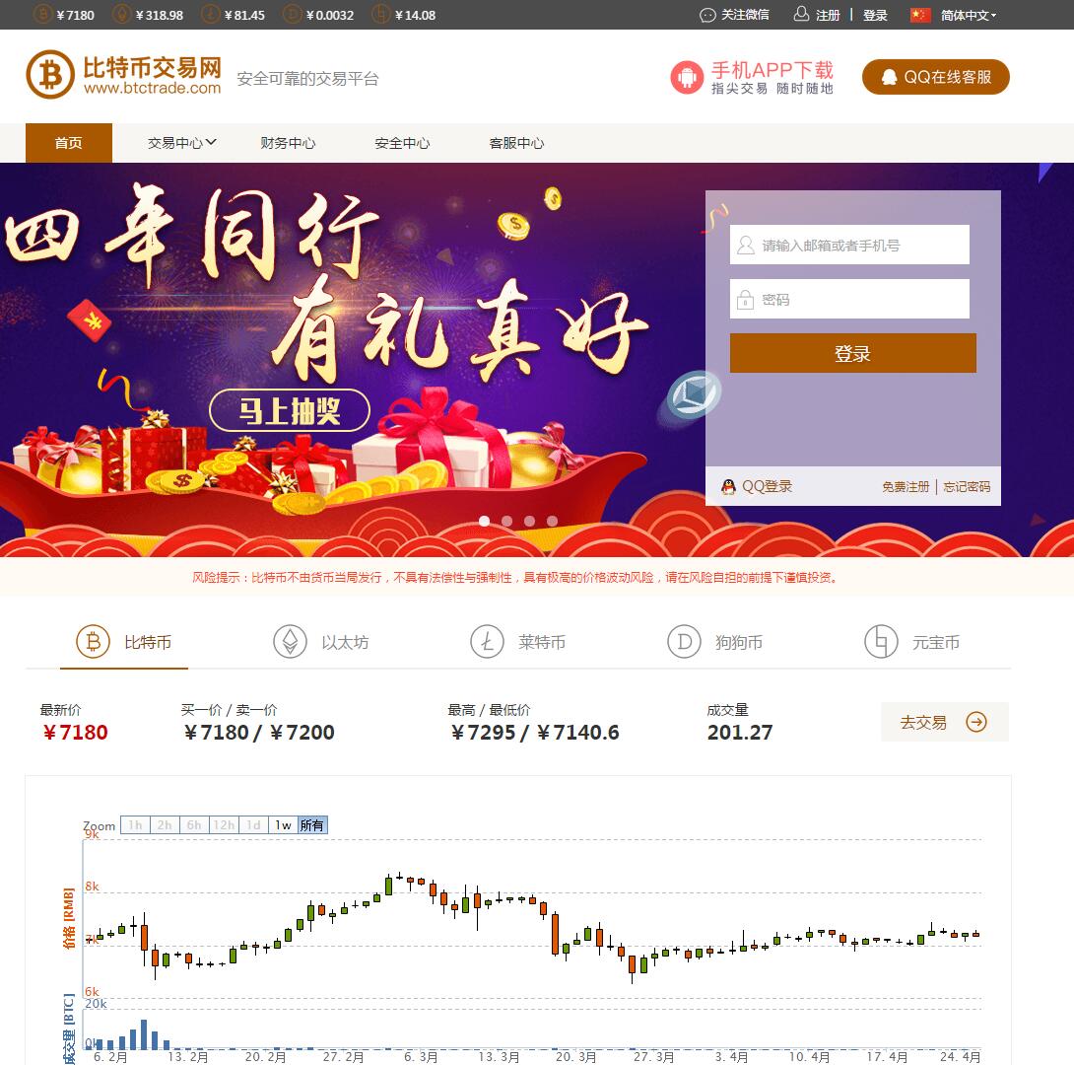This screenshot has height=1065, width=1074.
Task: Click the email or phone input field
Action: [849, 245]
